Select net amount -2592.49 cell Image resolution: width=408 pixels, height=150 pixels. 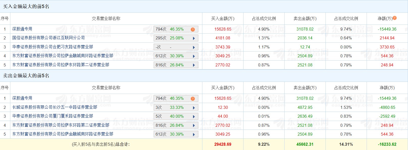click(x=387, y=116)
